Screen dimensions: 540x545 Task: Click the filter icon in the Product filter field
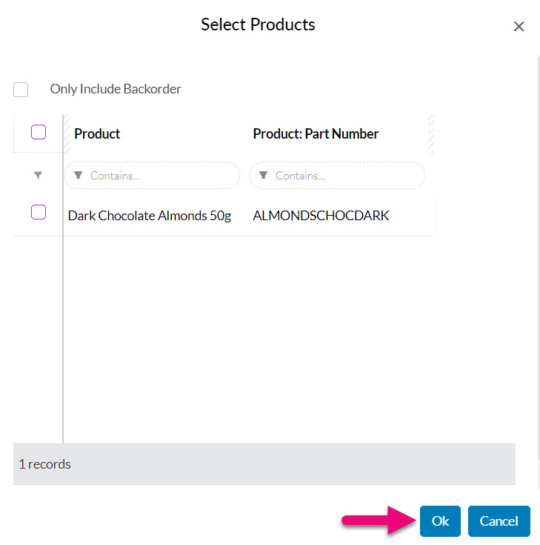coord(78,175)
